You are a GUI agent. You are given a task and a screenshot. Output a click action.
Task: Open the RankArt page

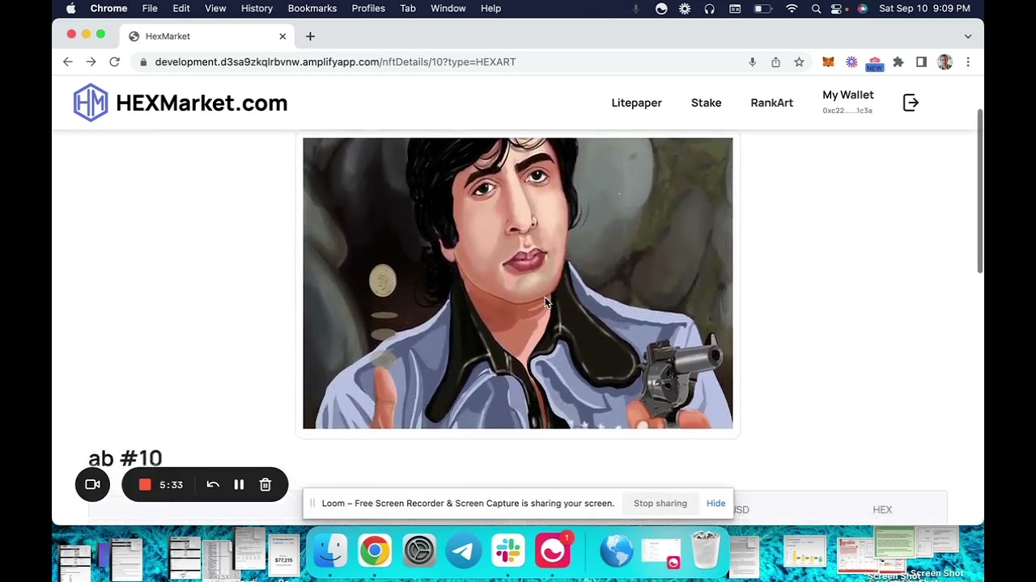point(771,103)
